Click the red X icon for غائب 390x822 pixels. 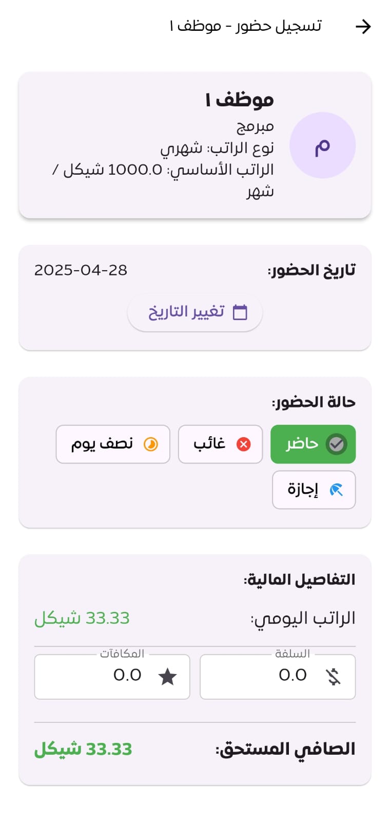click(243, 444)
